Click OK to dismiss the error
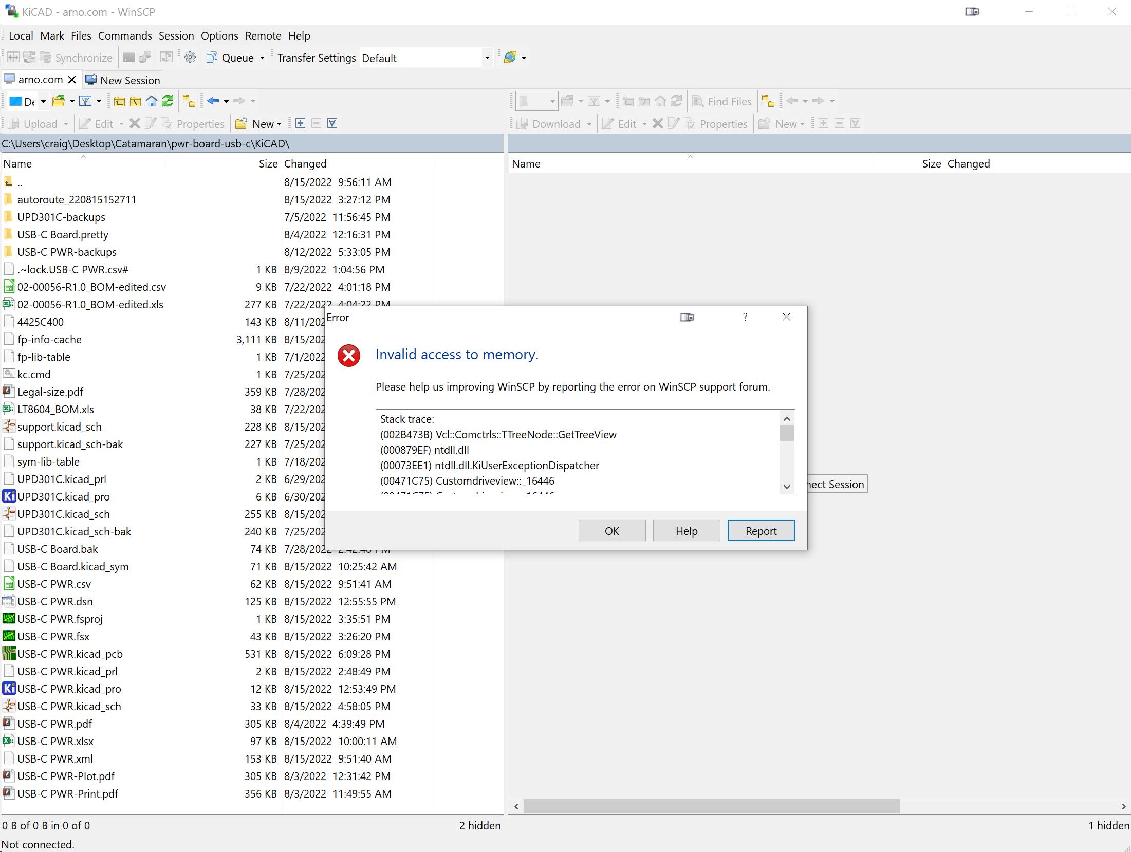This screenshot has height=852, width=1131. (611, 531)
